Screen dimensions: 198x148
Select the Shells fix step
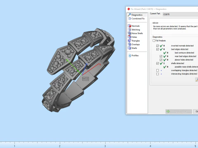pos(132,48)
